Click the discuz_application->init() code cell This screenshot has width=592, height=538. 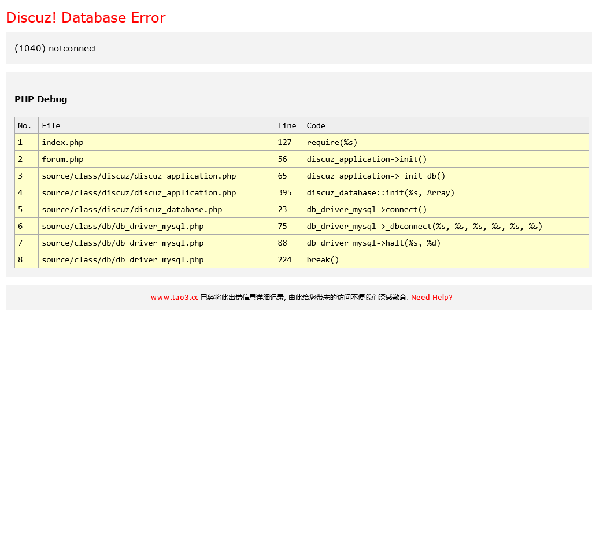(367, 159)
